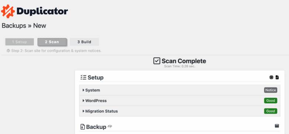Click the Backups » New breadcrumb heading
The image size is (289, 134).
[24, 26]
